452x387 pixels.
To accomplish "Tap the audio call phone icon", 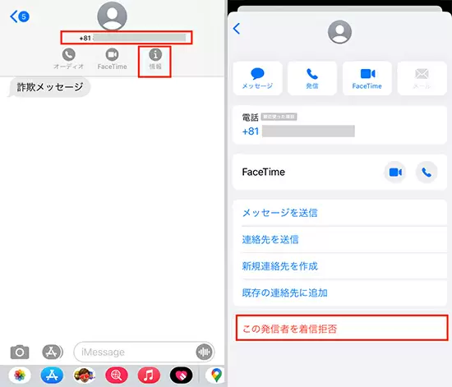I will click(68, 54).
